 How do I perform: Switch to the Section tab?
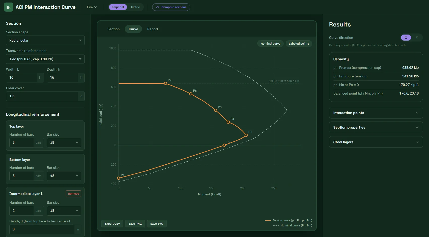point(114,29)
